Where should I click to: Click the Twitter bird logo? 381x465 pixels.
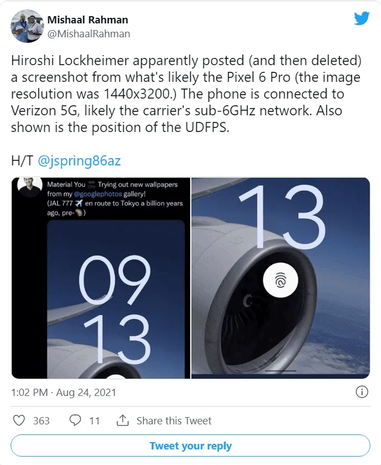tap(362, 18)
